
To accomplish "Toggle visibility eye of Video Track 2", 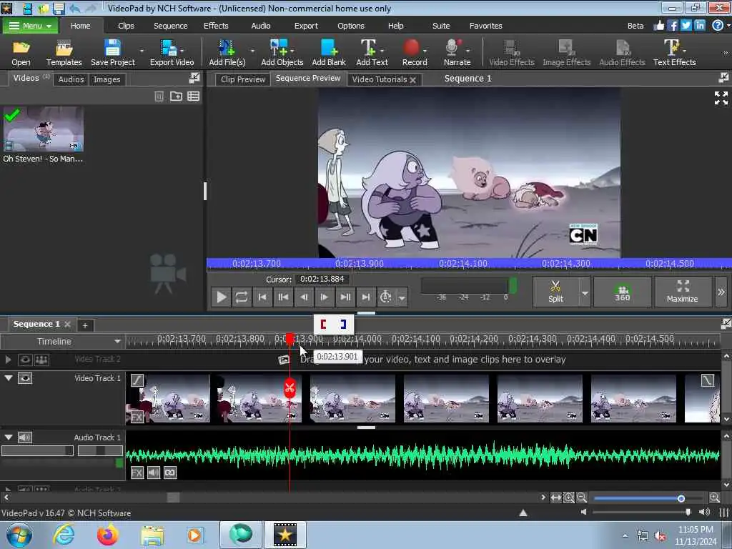I will (x=25, y=360).
